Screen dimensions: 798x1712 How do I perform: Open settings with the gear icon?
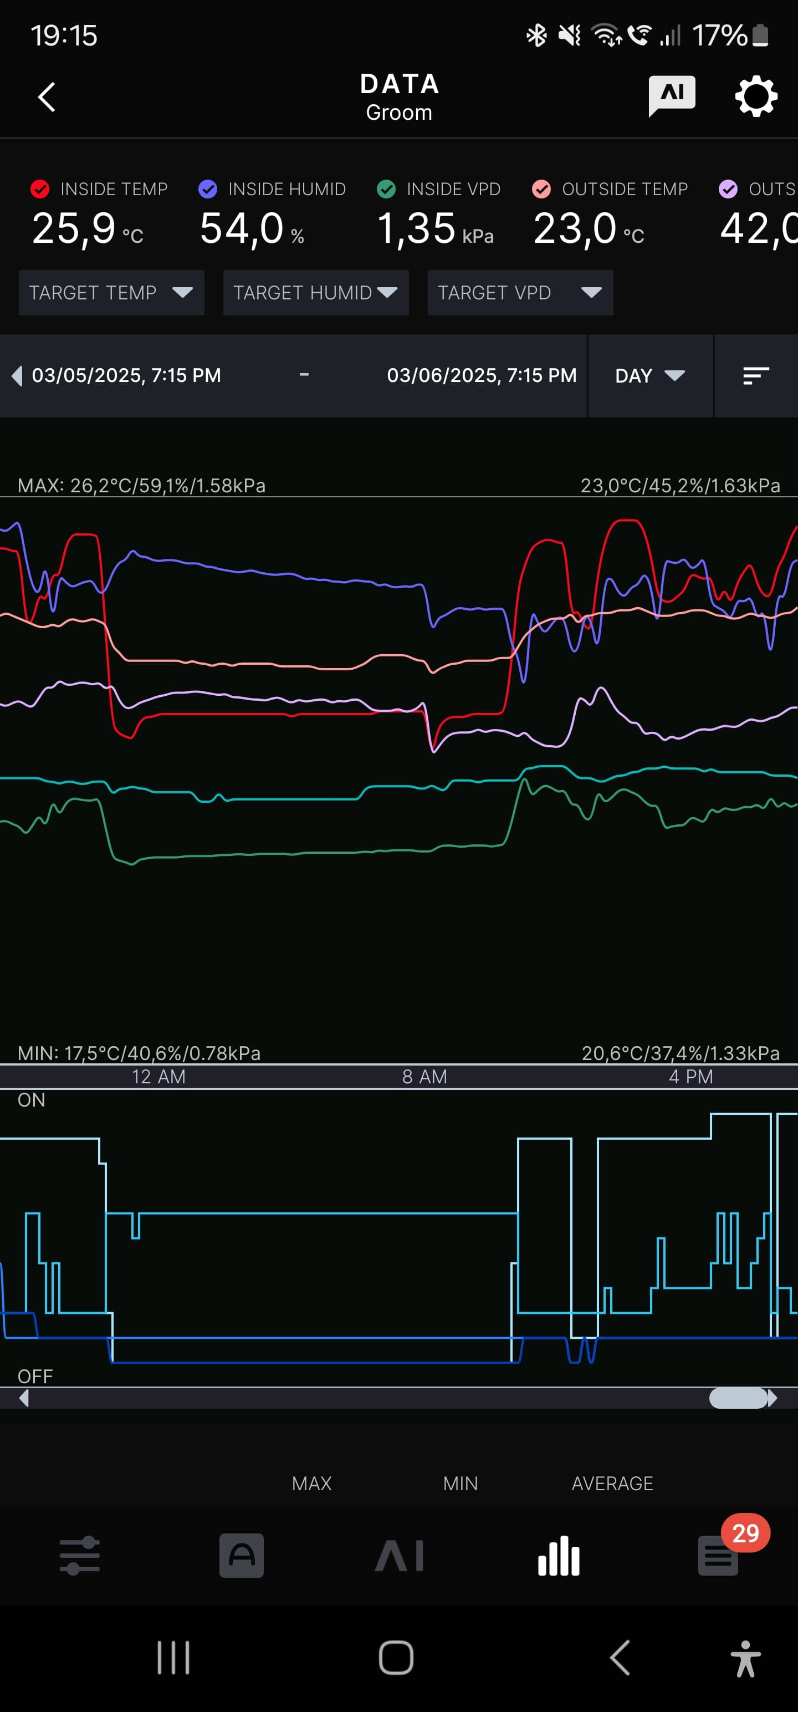[x=755, y=97]
